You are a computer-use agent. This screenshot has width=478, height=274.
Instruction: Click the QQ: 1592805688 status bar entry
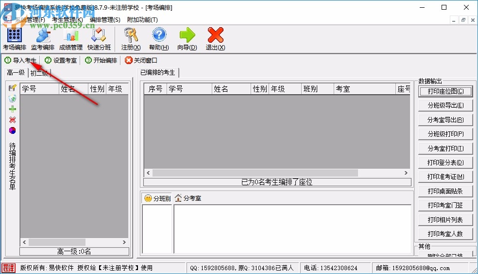point(242,268)
